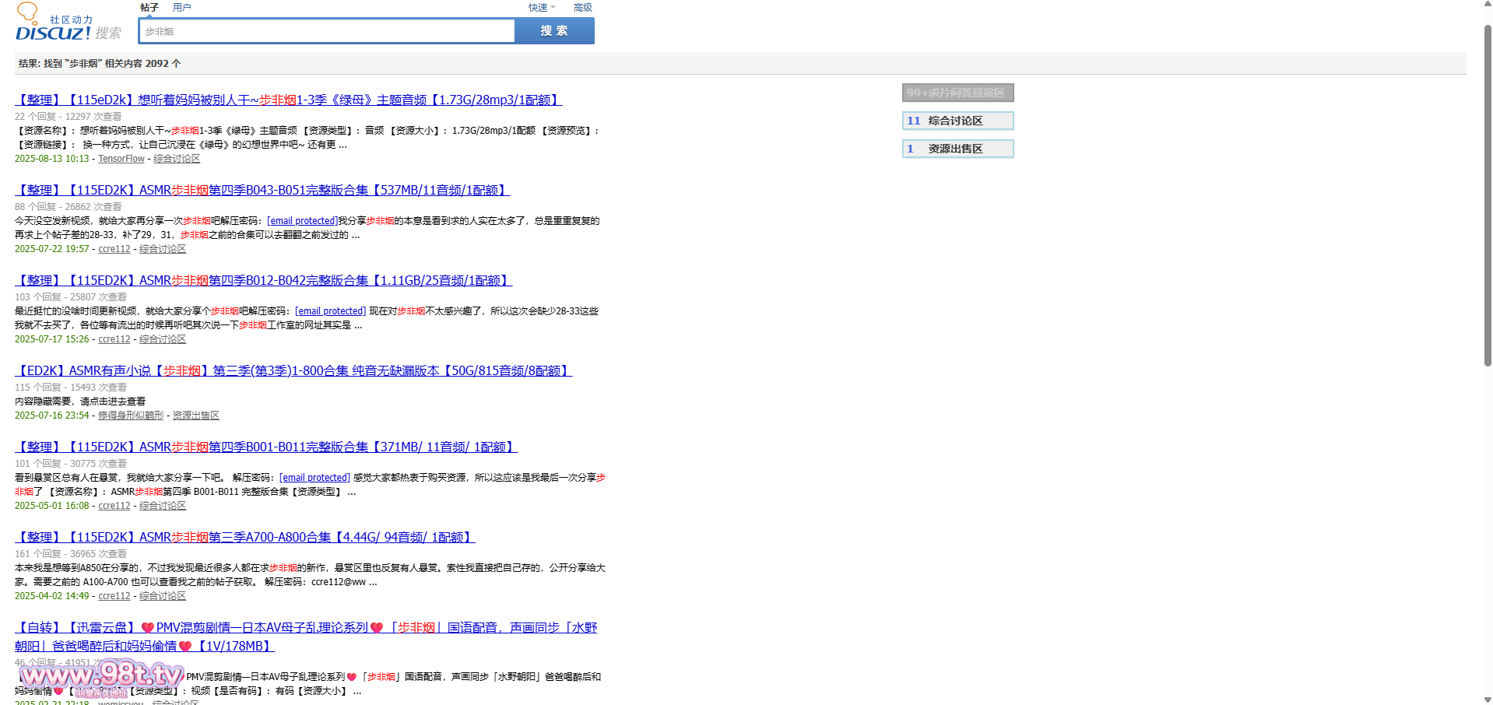Expand the 快速 dropdown
1493x705 pixels.
541,8
